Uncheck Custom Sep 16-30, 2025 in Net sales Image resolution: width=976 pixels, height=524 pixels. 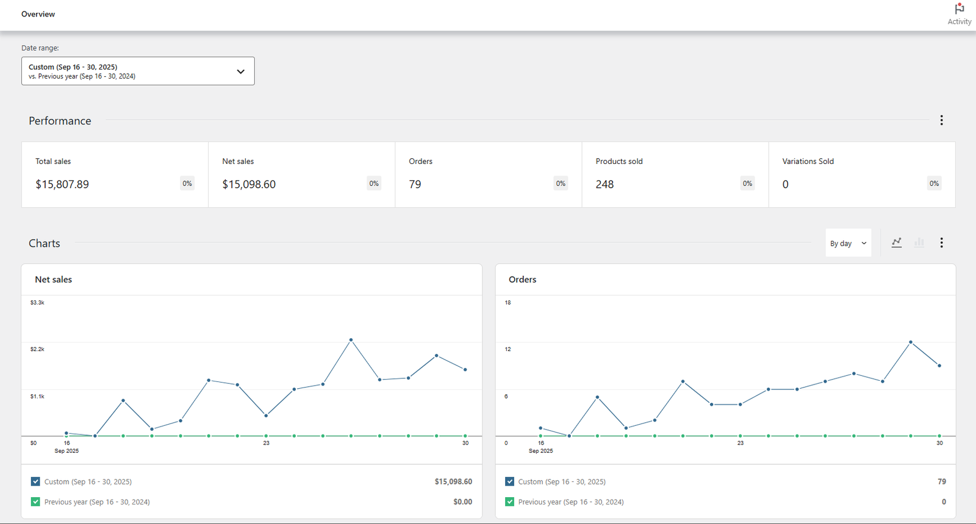point(35,481)
